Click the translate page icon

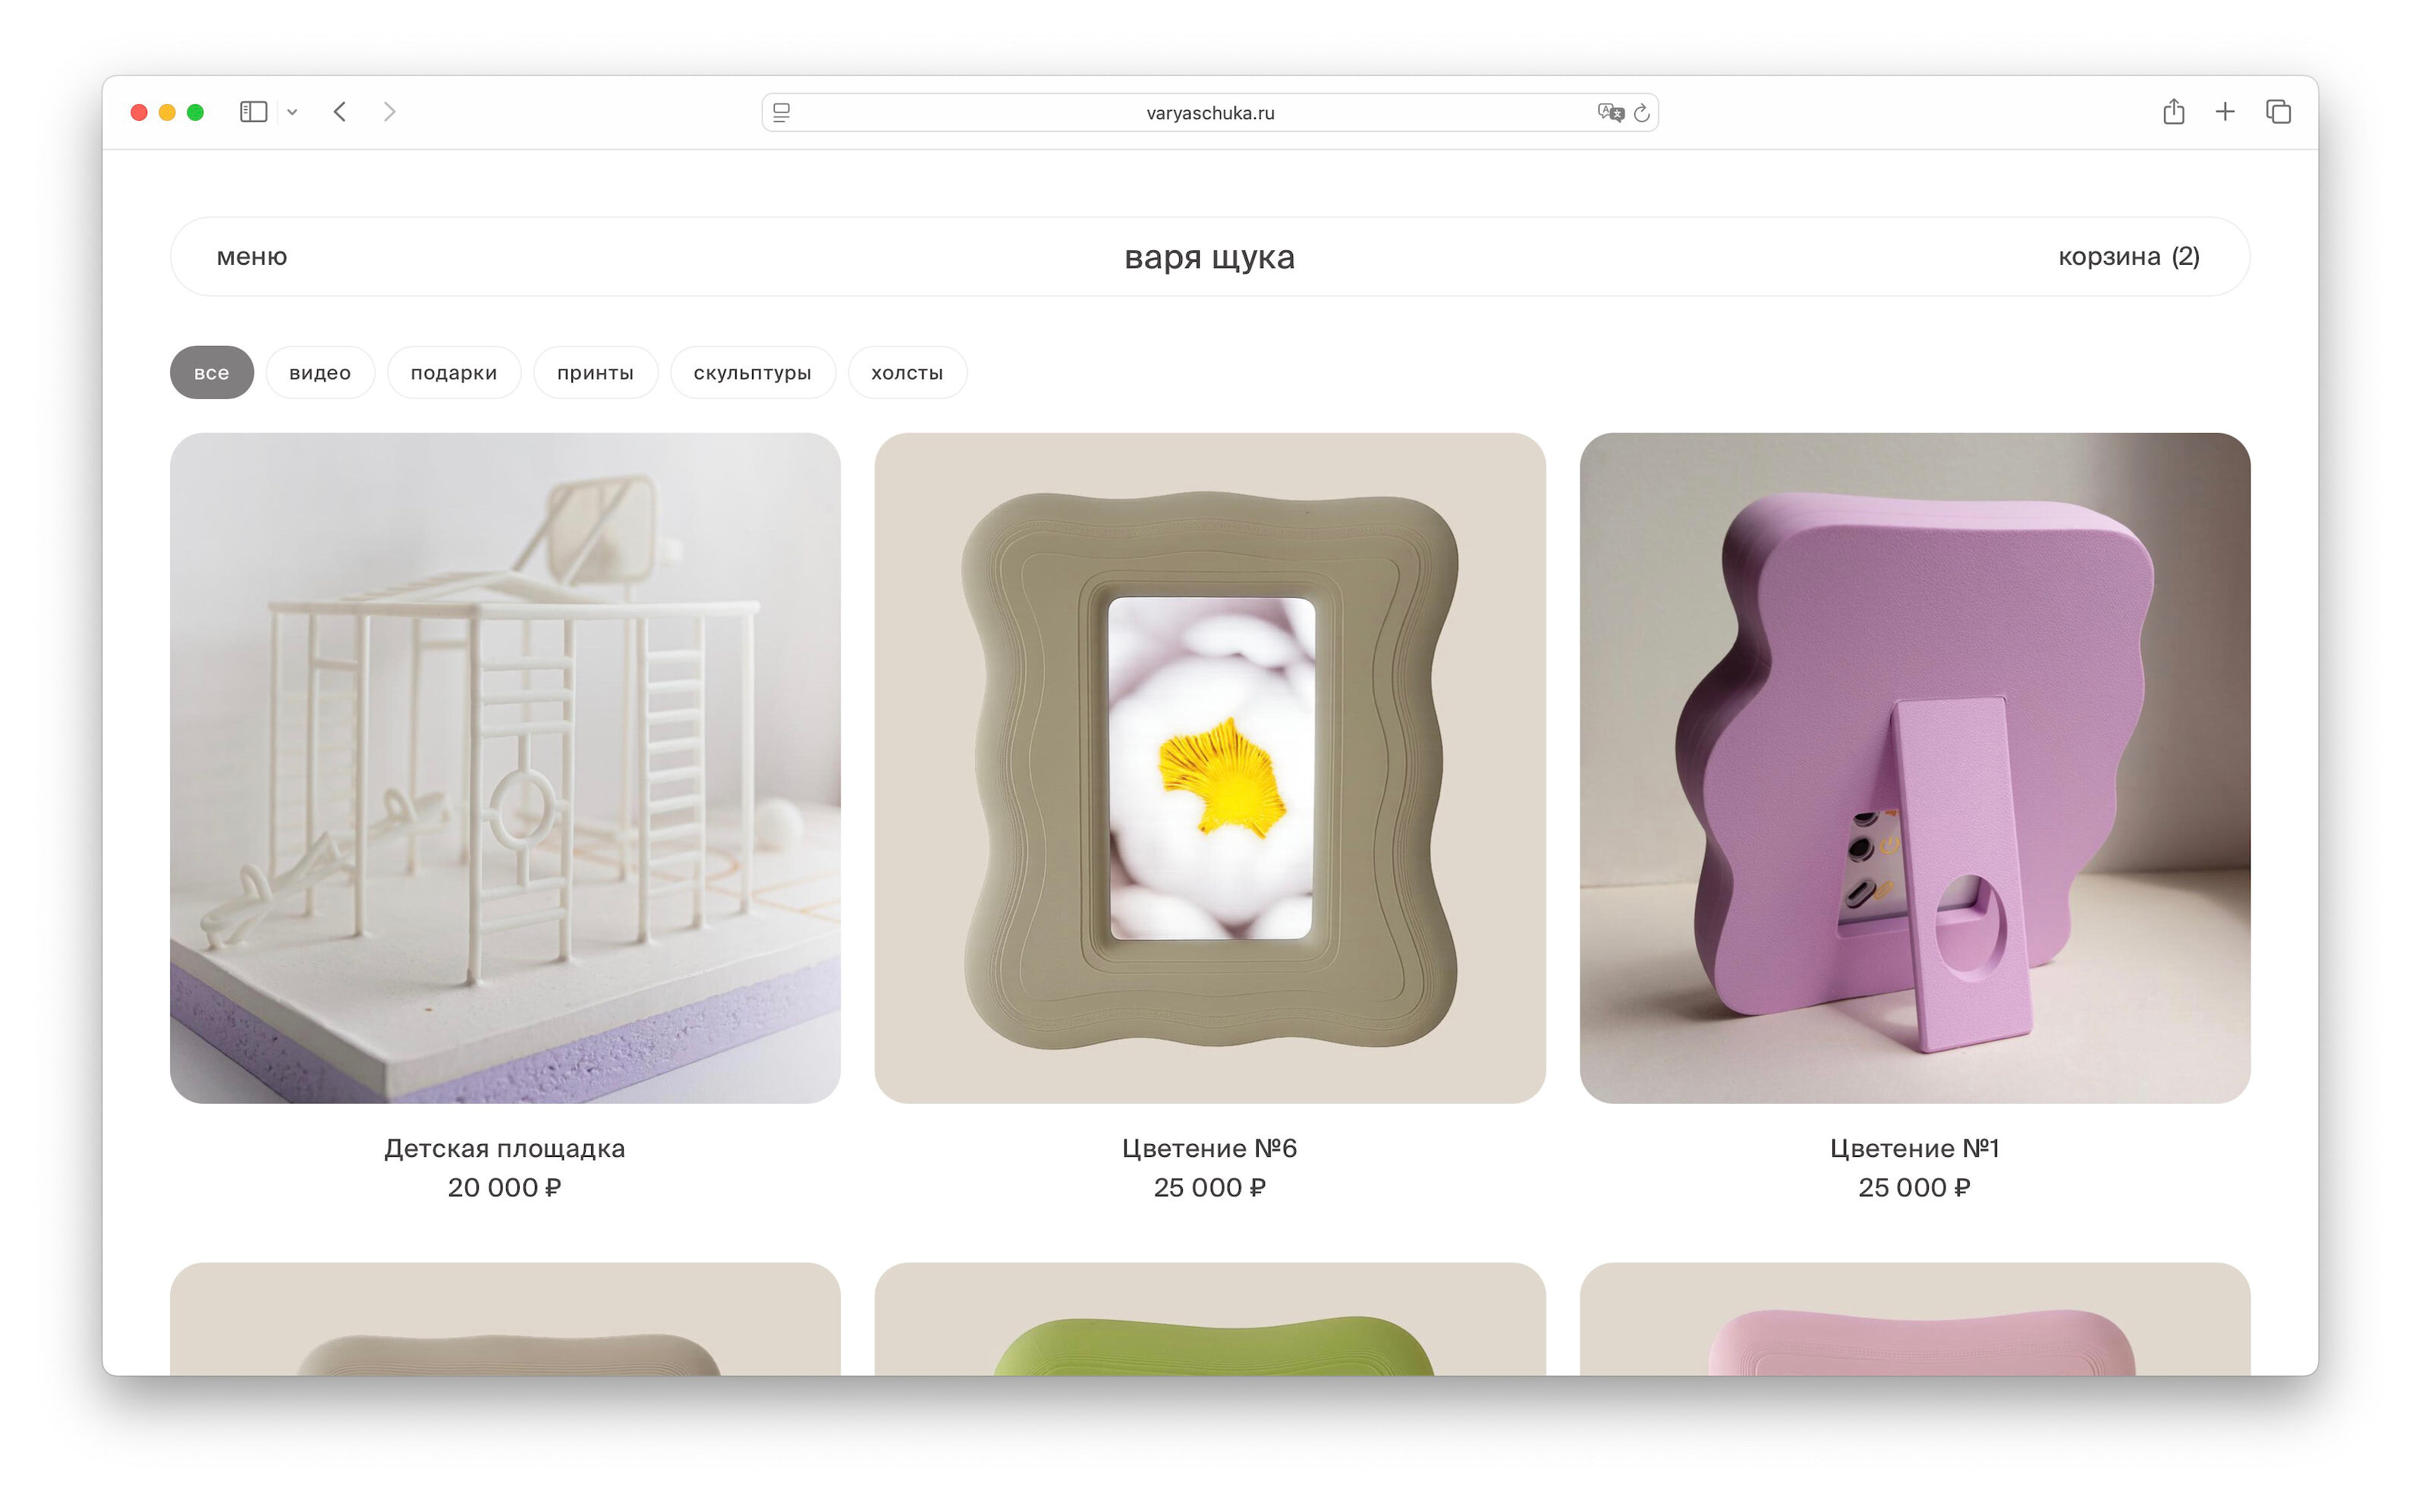[1610, 113]
